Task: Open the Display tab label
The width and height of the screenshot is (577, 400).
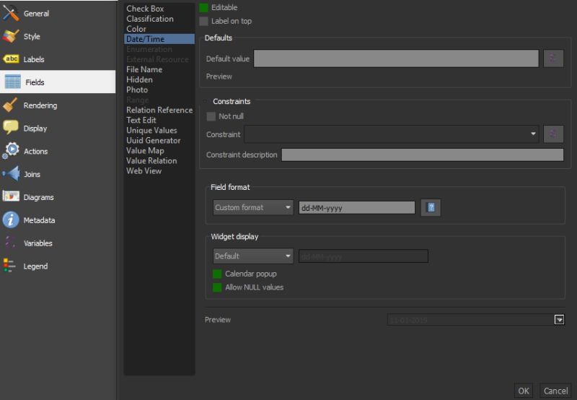Action: click(x=35, y=129)
